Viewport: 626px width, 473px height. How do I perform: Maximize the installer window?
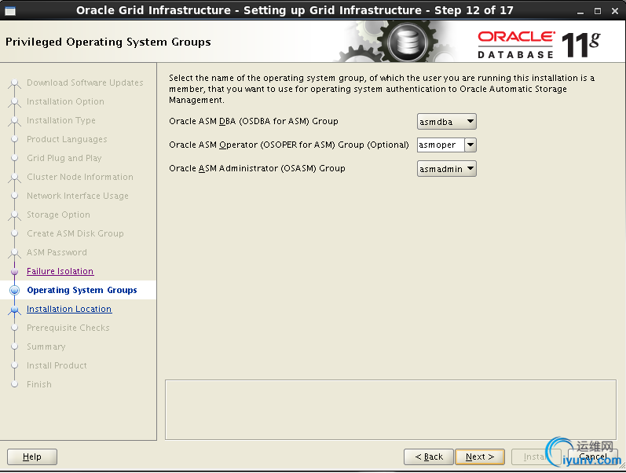[x=598, y=11]
